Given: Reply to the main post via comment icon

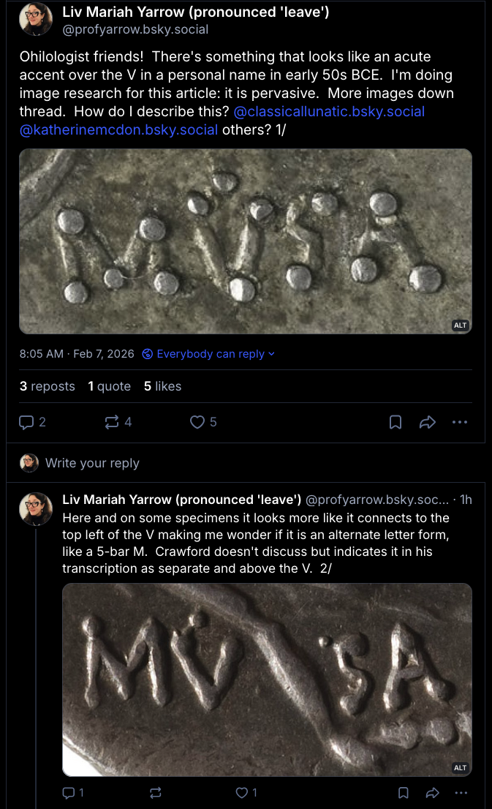Looking at the screenshot, I should 26,422.
